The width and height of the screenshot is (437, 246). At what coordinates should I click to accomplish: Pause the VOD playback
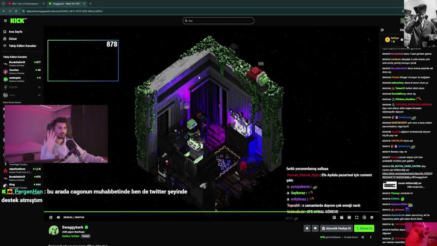point(51,217)
